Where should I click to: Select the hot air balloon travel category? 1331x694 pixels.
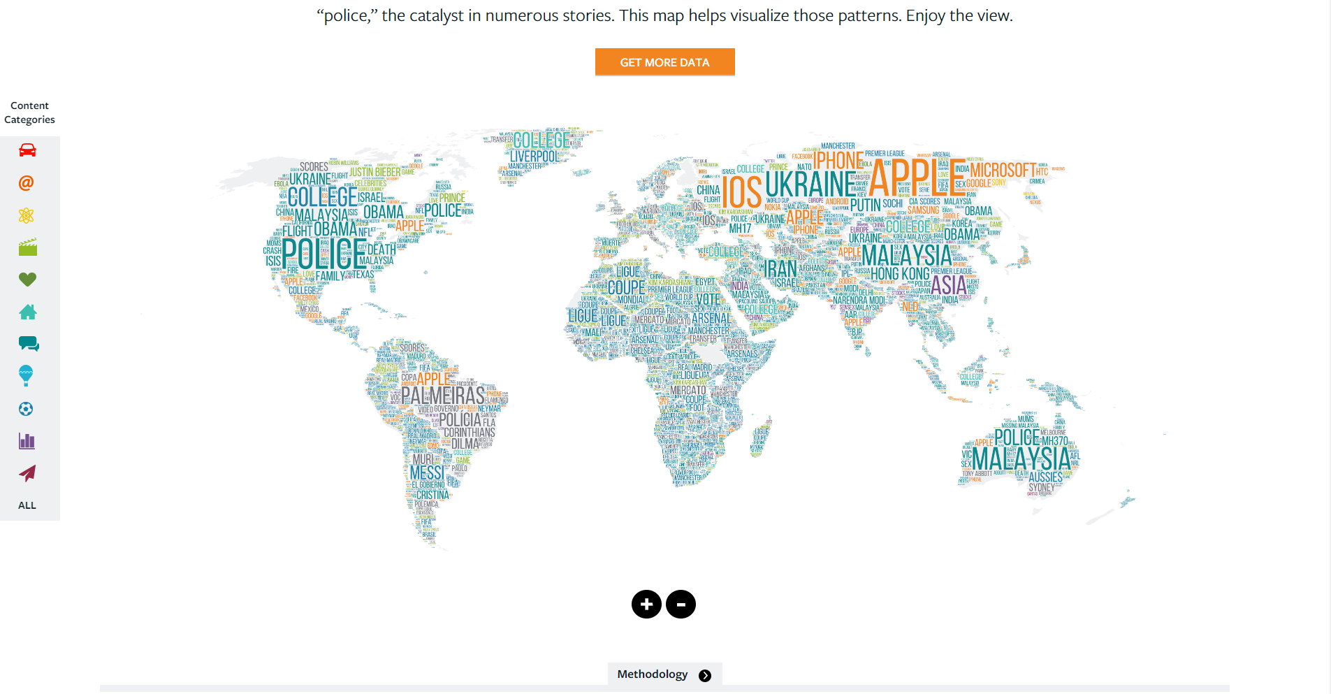point(27,376)
